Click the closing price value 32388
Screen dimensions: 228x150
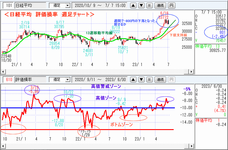click(220, 28)
